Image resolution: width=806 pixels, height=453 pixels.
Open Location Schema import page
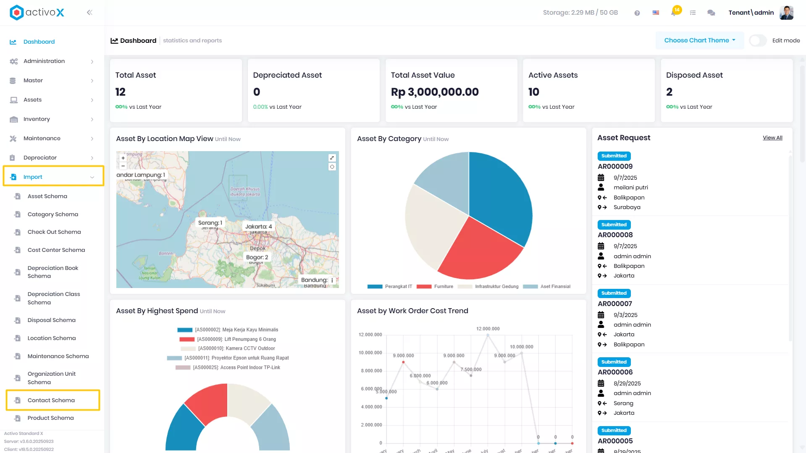tap(52, 338)
